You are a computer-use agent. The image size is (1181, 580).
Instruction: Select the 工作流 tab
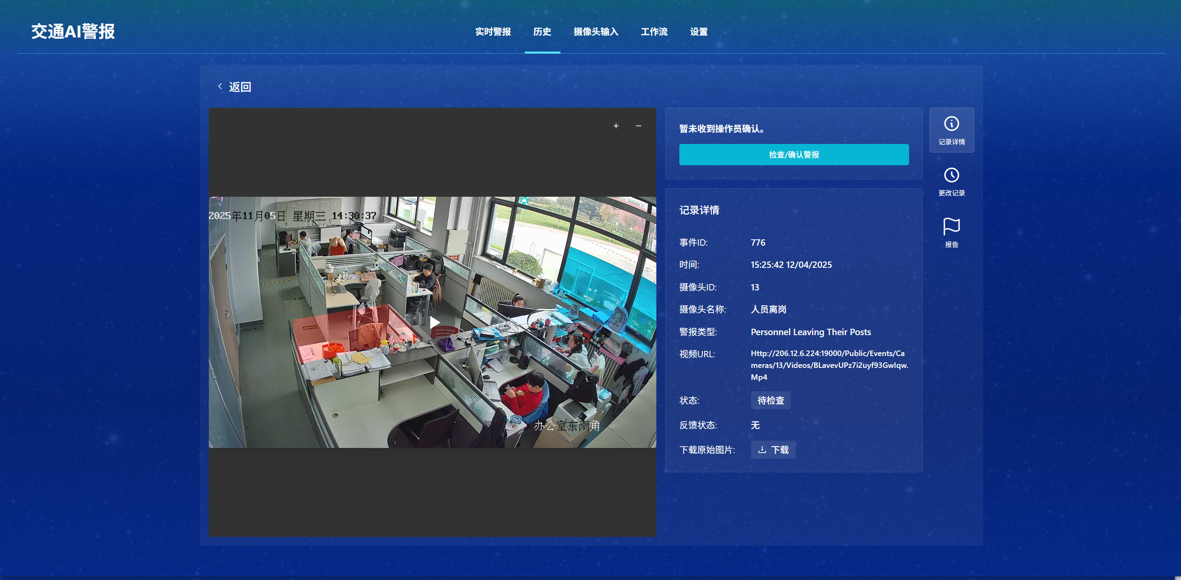pyautogui.click(x=654, y=32)
